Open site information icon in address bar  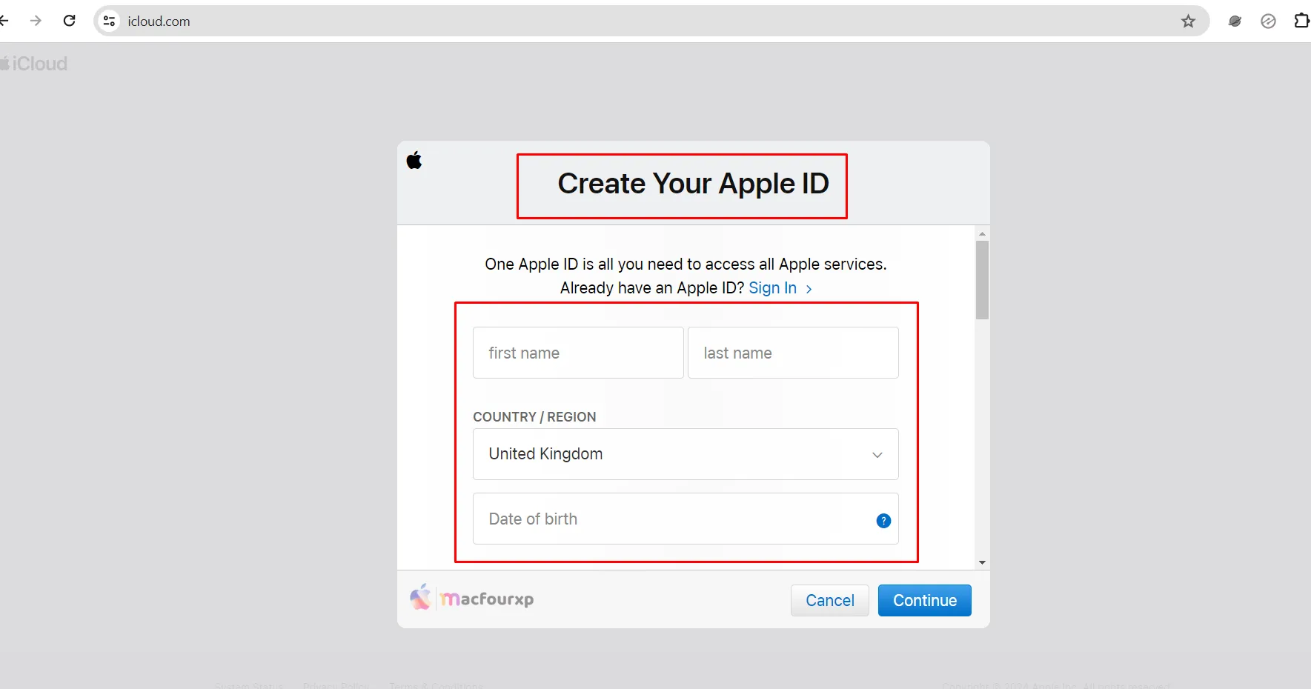110,21
